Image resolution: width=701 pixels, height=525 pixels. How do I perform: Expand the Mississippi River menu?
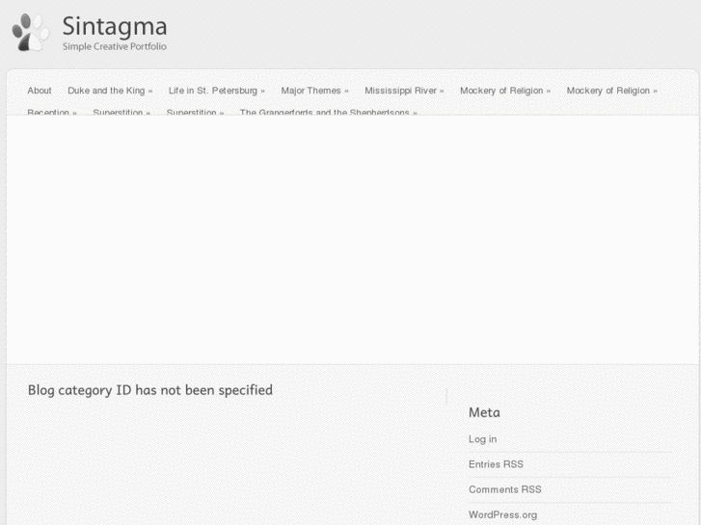click(404, 91)
